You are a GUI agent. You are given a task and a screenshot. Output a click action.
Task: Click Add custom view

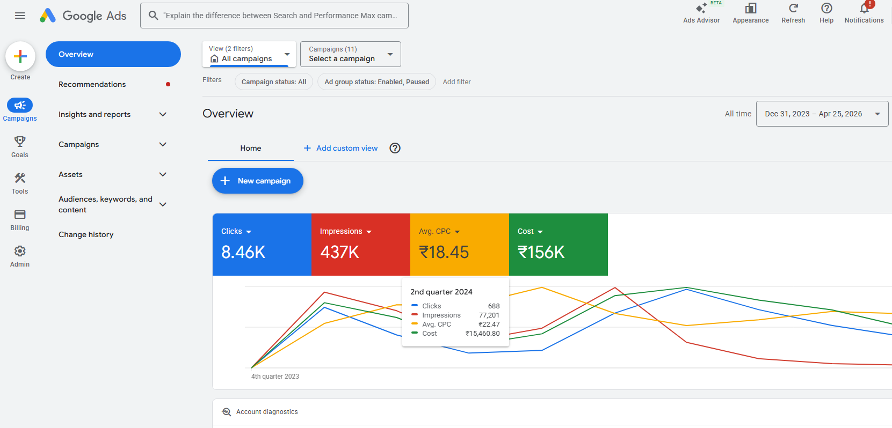pyautogui.click(x=340, y=148)
